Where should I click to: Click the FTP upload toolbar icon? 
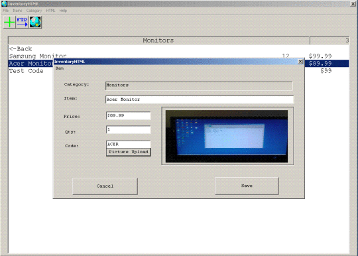pos(22,22)
